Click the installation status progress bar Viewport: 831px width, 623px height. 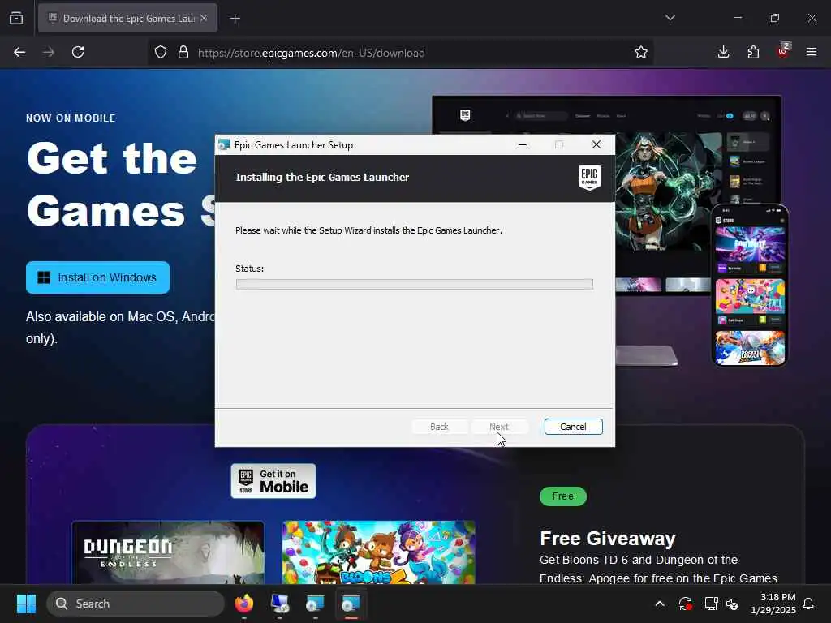[415, 285]
